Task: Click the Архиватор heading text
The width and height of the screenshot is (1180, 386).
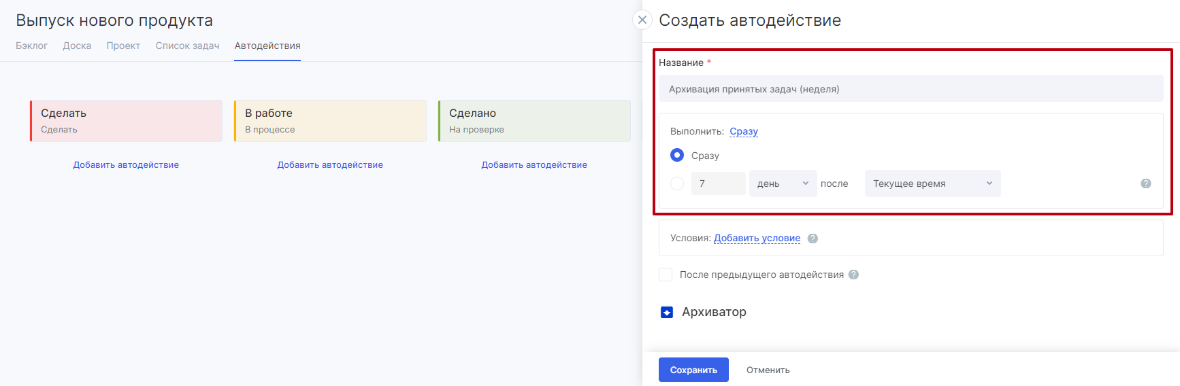Action: click(714, 312)
